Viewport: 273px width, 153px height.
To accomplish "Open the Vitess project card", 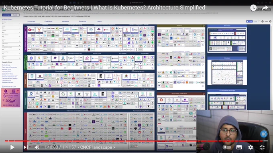I will point(39,30).
